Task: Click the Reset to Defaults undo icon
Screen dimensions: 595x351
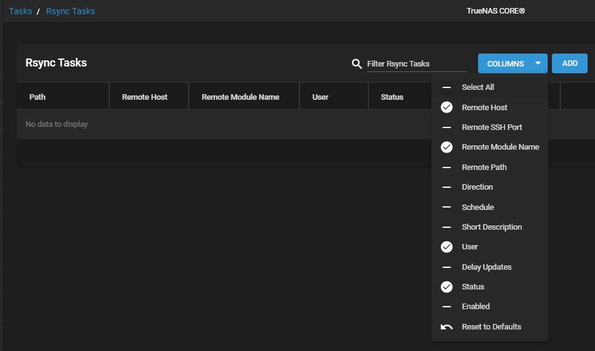Action: [x=447, y=327]
